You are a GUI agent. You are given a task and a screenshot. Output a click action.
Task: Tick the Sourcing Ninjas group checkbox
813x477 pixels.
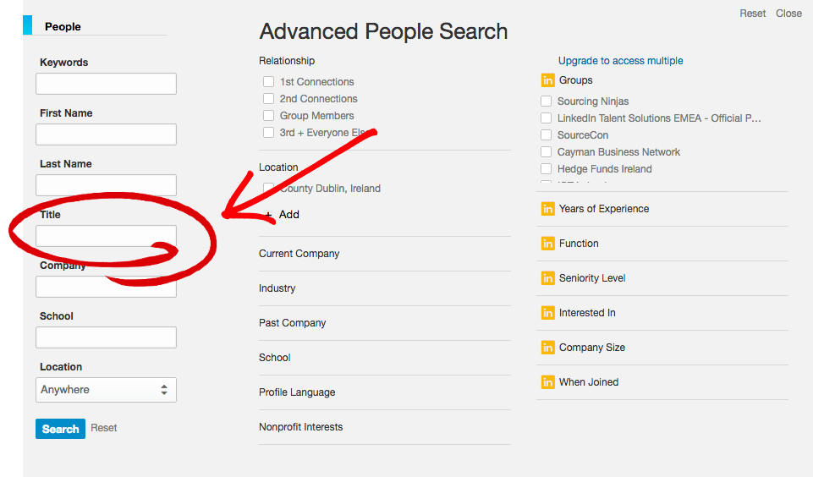pos(546,101)
